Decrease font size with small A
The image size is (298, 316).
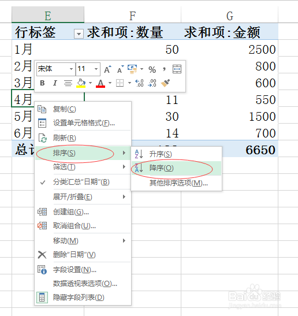(121, 69)
